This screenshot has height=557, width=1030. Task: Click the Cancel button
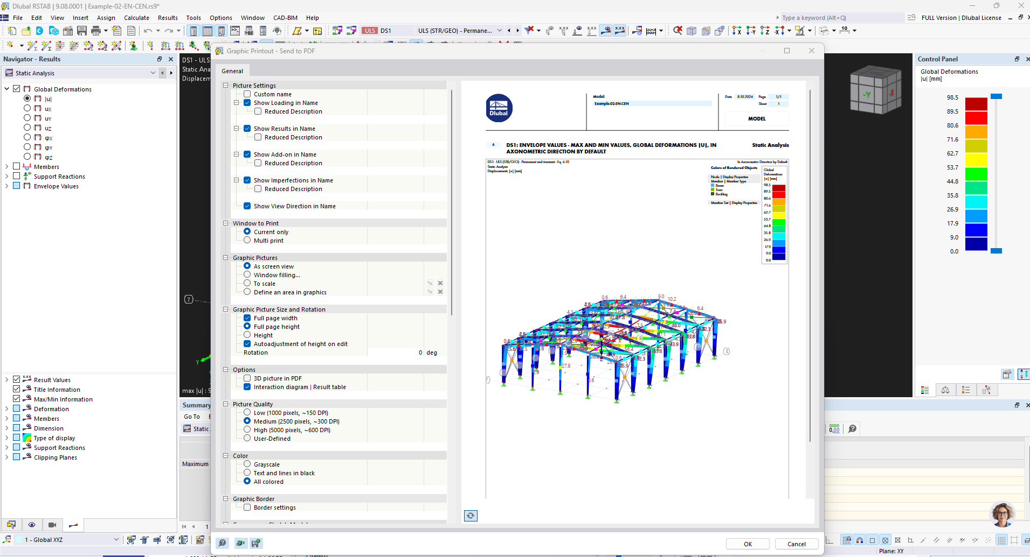(796, 544)
